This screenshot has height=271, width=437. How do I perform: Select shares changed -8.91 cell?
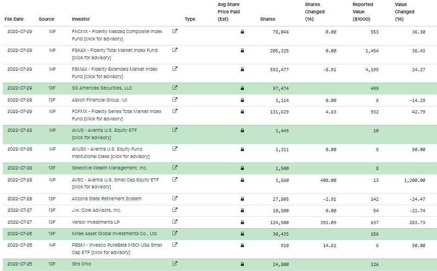coord(329,69)
